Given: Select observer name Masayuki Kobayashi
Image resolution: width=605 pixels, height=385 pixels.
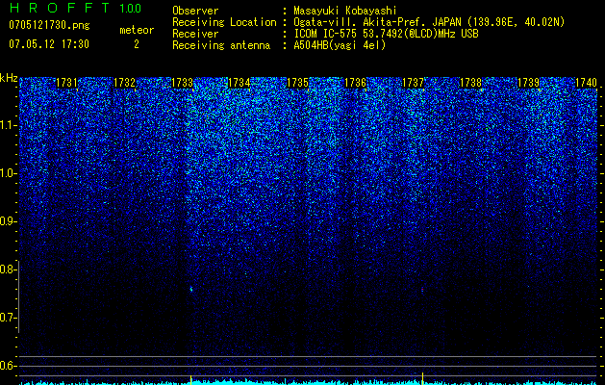Looking at the screenshot, I should (345, 12).
